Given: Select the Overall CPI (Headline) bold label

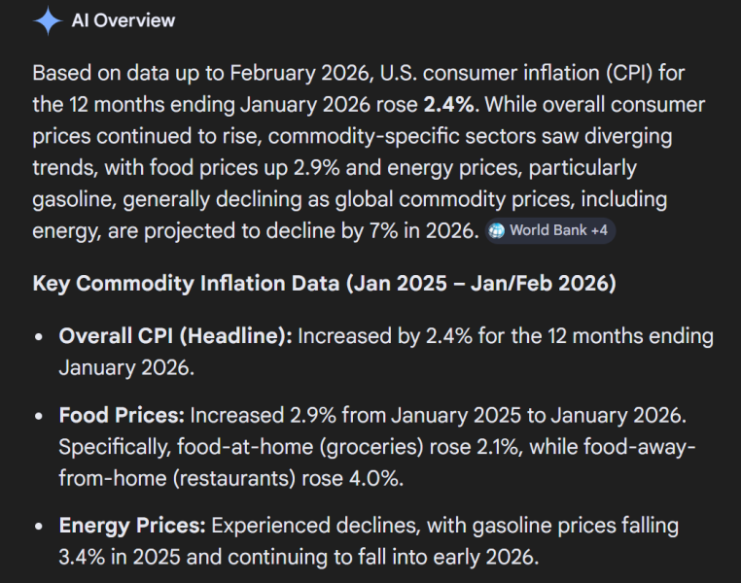Looking at the screenshot, I should (175, 336).
